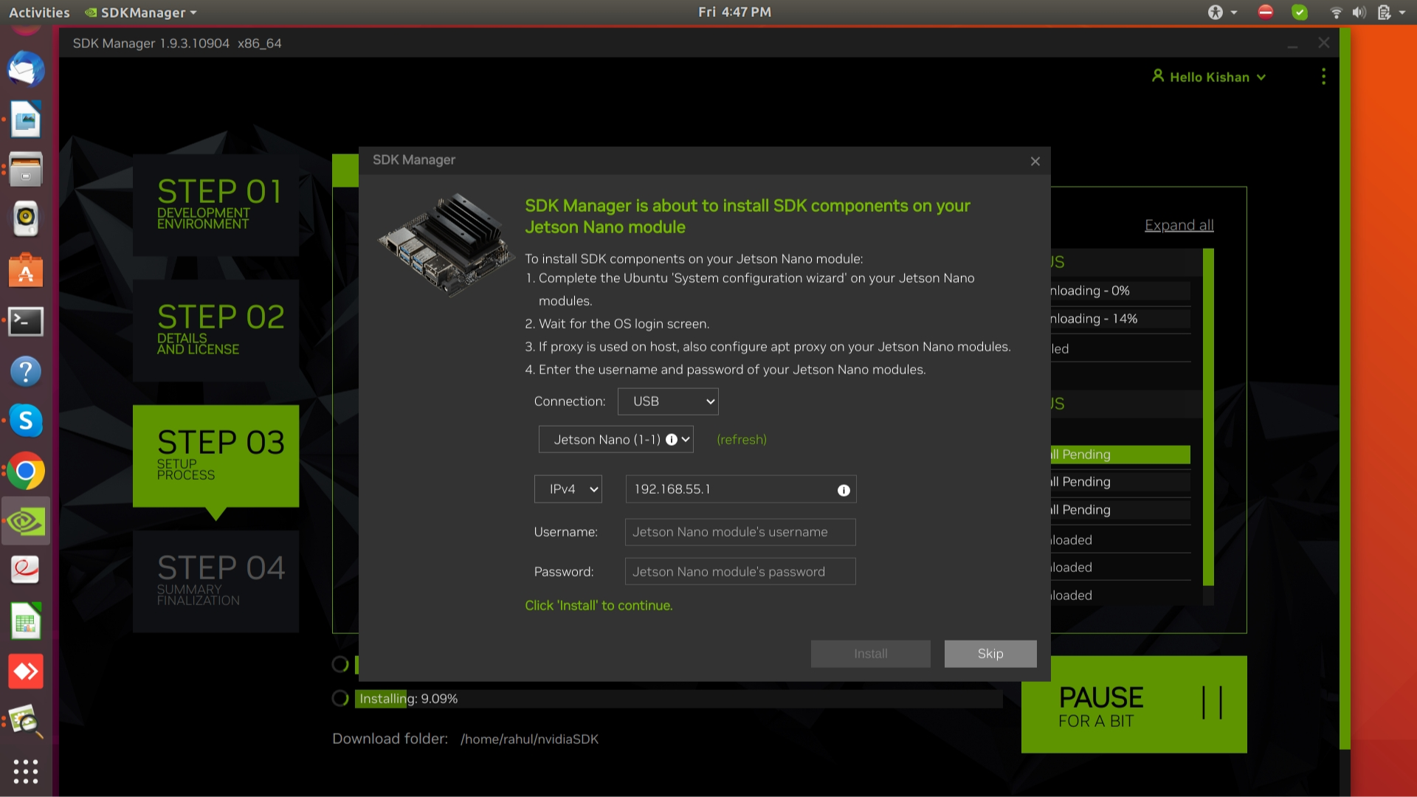Screen dimensions: 1417x797
Task: Launch Google Chrome from the dock
Action: (26, 471)
